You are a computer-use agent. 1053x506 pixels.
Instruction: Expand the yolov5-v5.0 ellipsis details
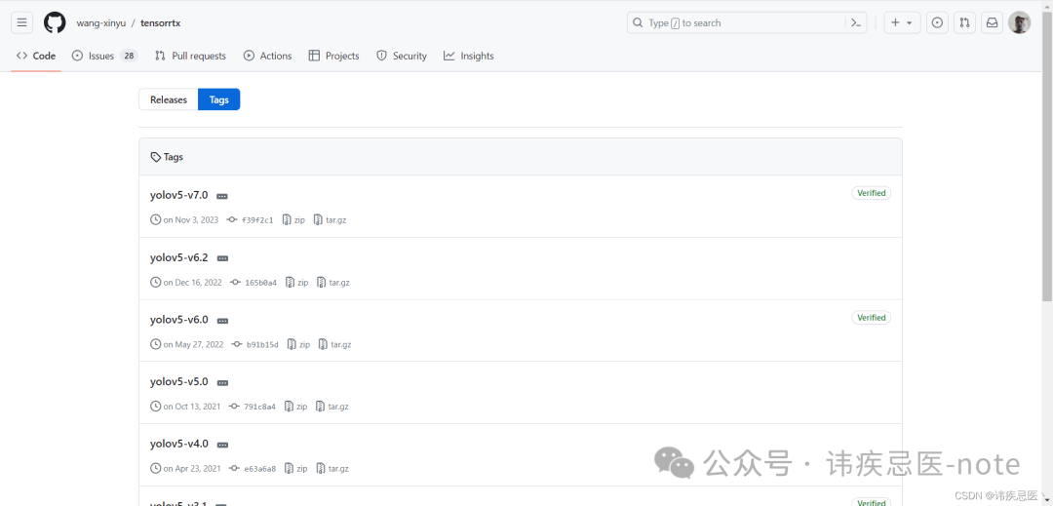pyautogui.click(x=223, y=383)
